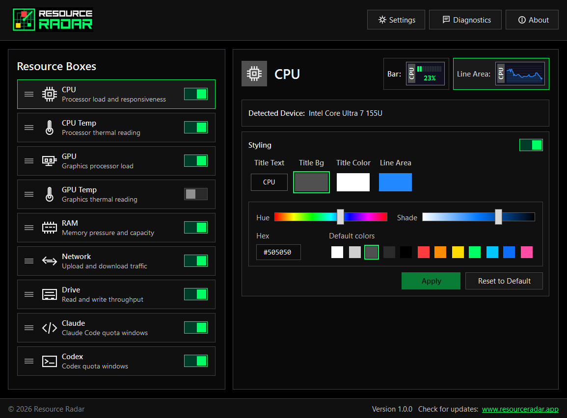Disable the Codex toggle
The width and height of the screenshot is (567, 418).
tap(196, 361)
